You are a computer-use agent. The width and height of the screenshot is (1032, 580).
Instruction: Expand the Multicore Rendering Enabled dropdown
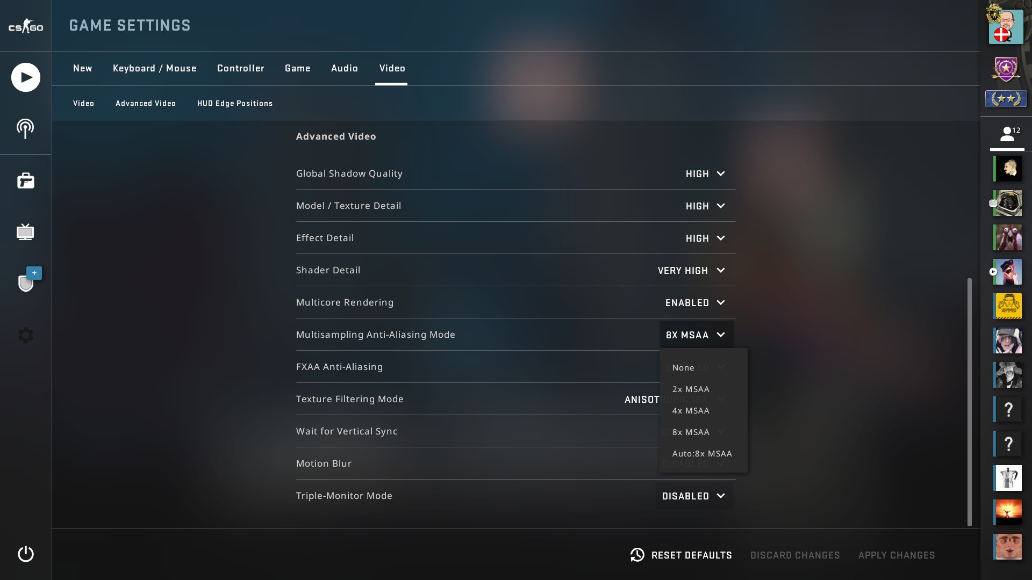(696, 303)
